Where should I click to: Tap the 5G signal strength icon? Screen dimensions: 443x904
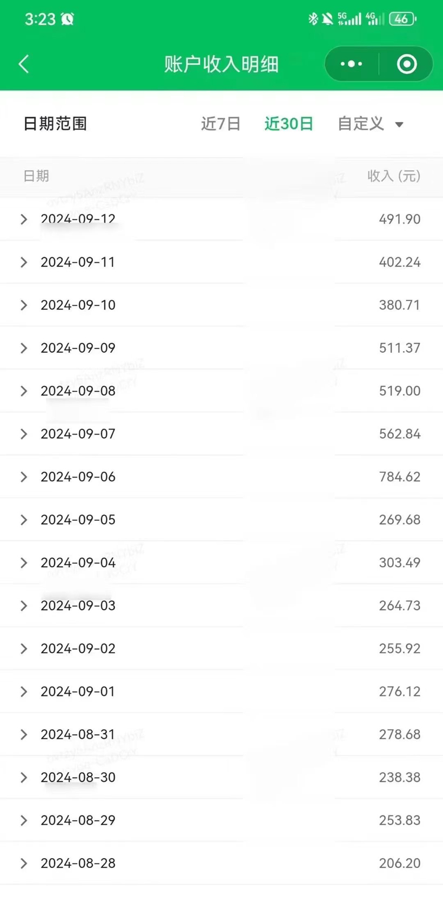tap(350, 19)
